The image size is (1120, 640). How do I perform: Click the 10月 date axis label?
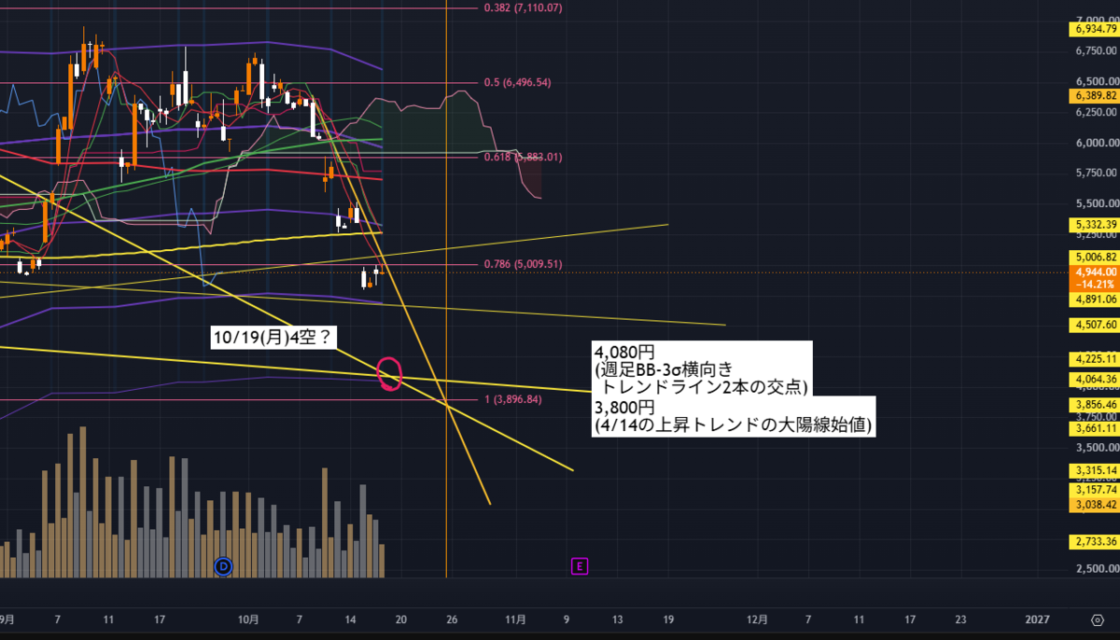tap(247, 619)
